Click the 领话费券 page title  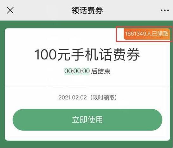pyautogui.click(x=87, y=10)
